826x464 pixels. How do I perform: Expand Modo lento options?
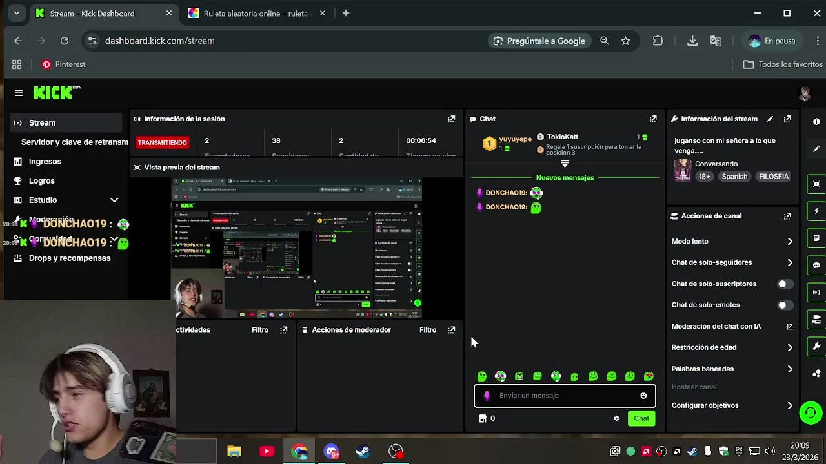790,241
